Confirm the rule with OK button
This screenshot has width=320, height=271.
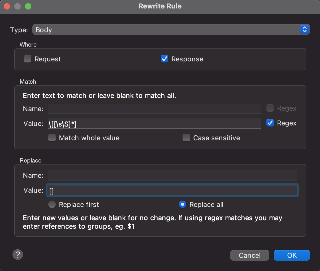click(x=292, y=255)
